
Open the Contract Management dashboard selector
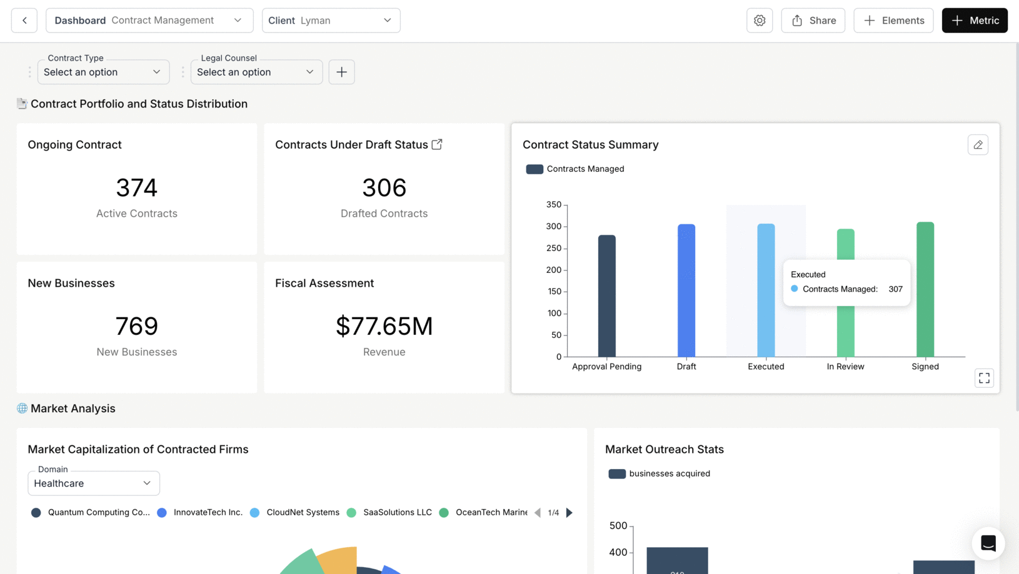pyautogui.click(x=149, y=20)
